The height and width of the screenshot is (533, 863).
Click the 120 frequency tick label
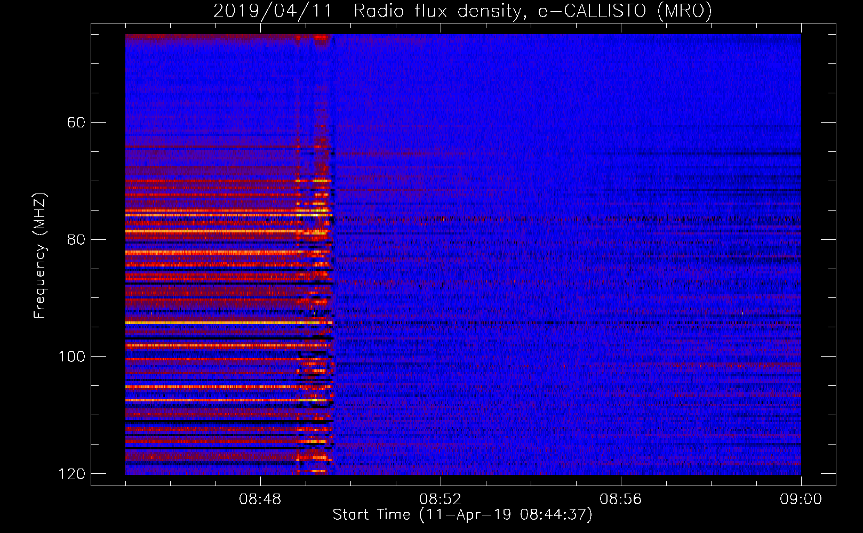(72, 474)
